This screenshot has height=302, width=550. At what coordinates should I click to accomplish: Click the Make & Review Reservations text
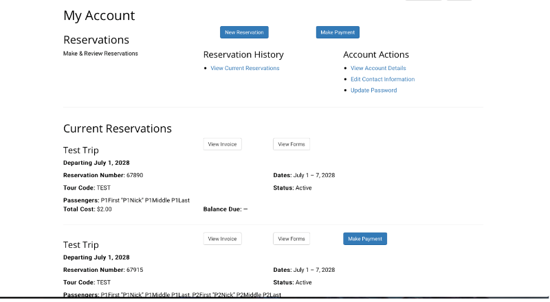tap(100, 54)
